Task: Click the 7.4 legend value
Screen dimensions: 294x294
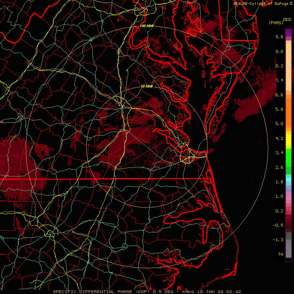Action: (279, 80)
